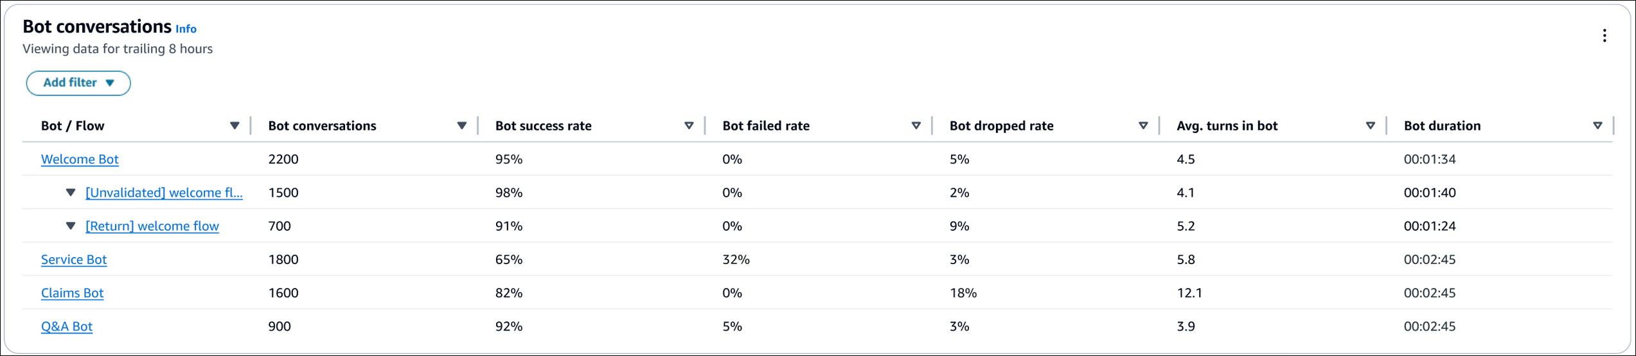Collapse the [Unvalidated] welcome flow row triangle
The width and height of the screenshot is (1636, 356).
[71, 193]
